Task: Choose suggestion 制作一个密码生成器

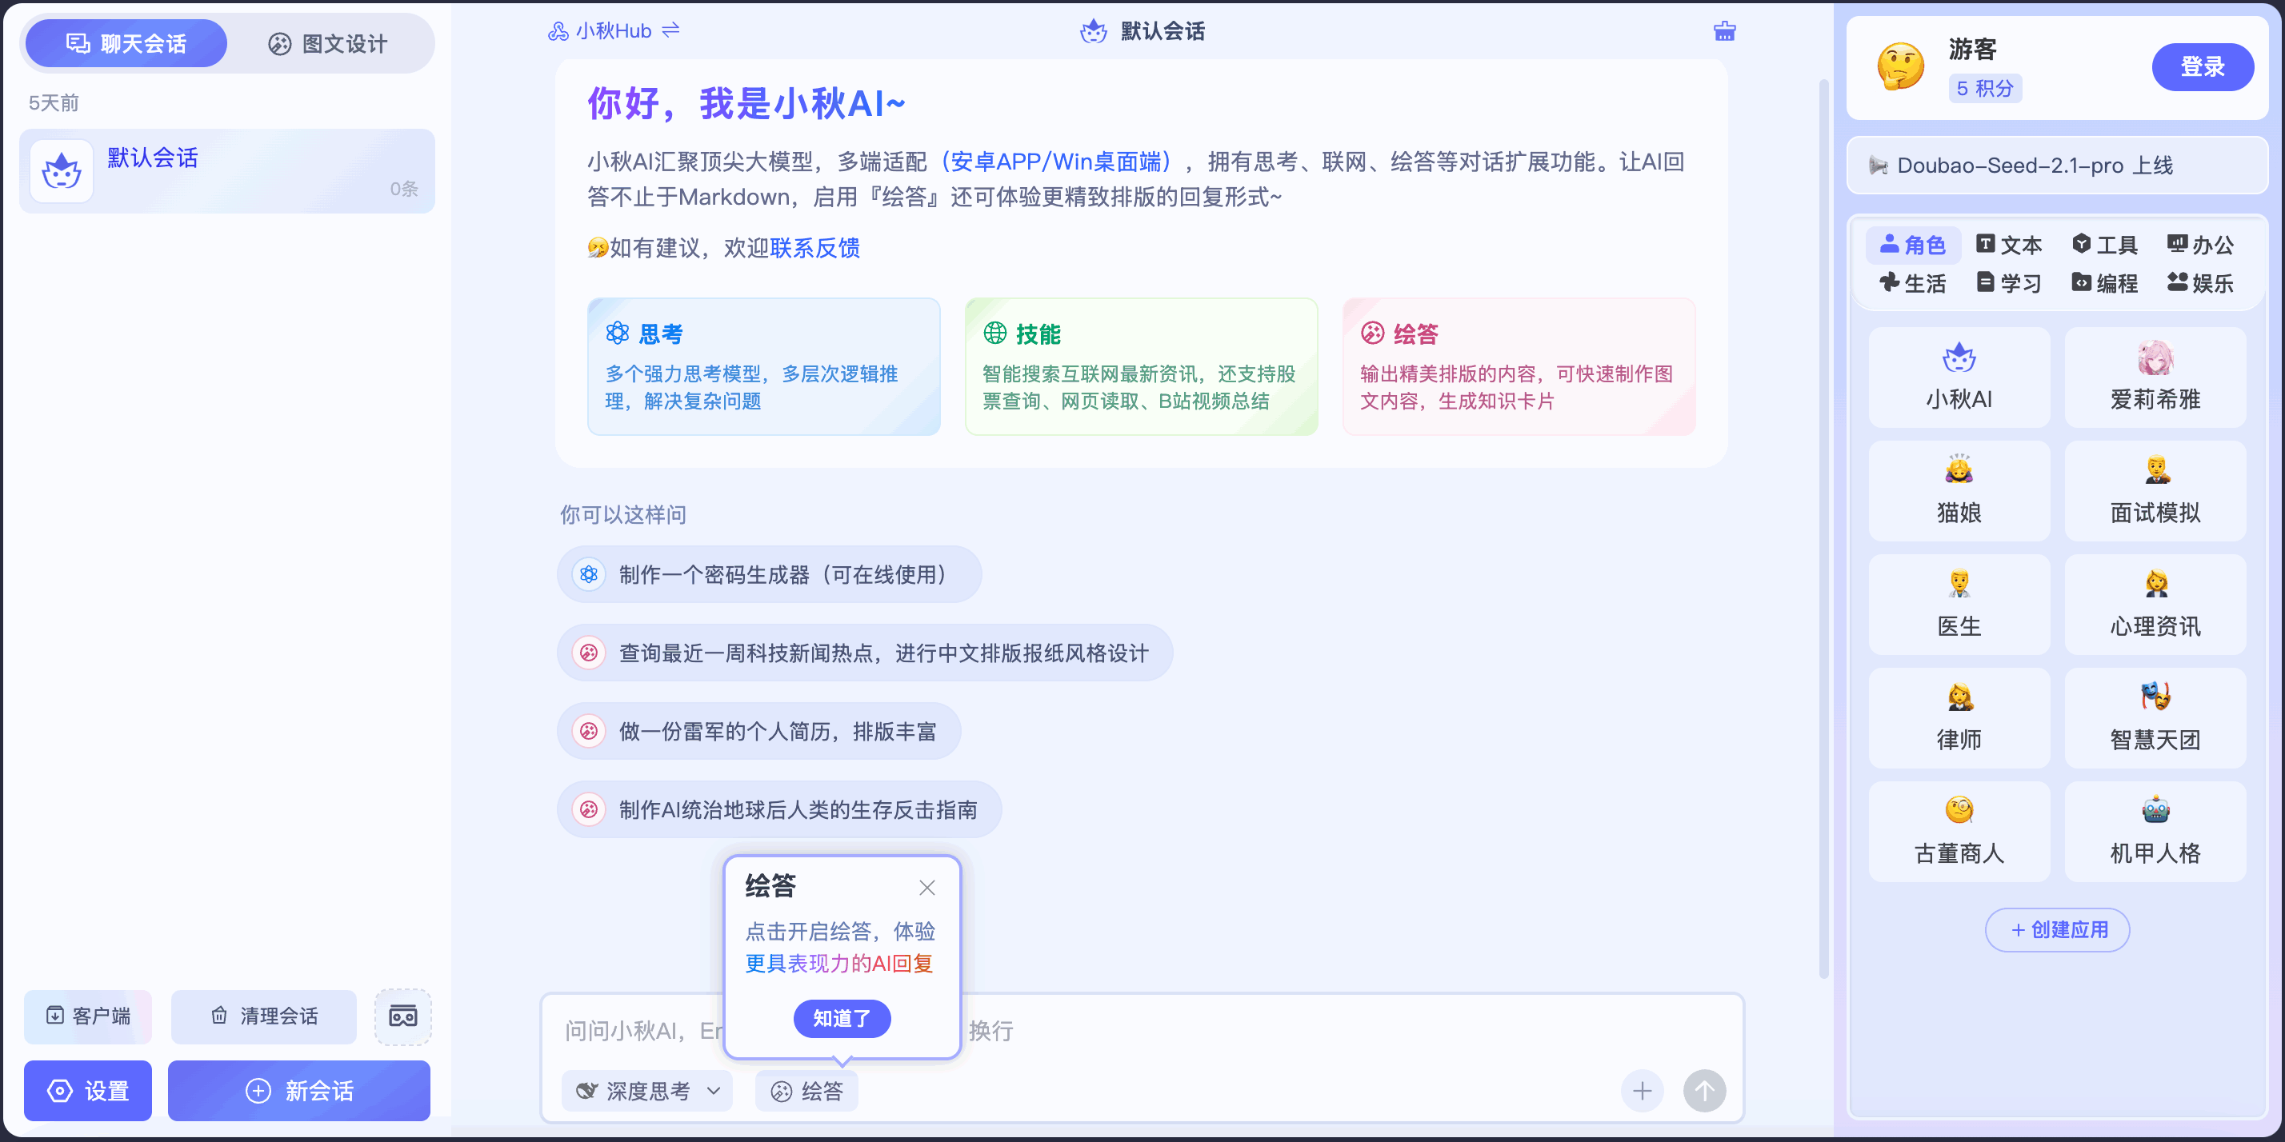Action: click(x=769, y=574)
